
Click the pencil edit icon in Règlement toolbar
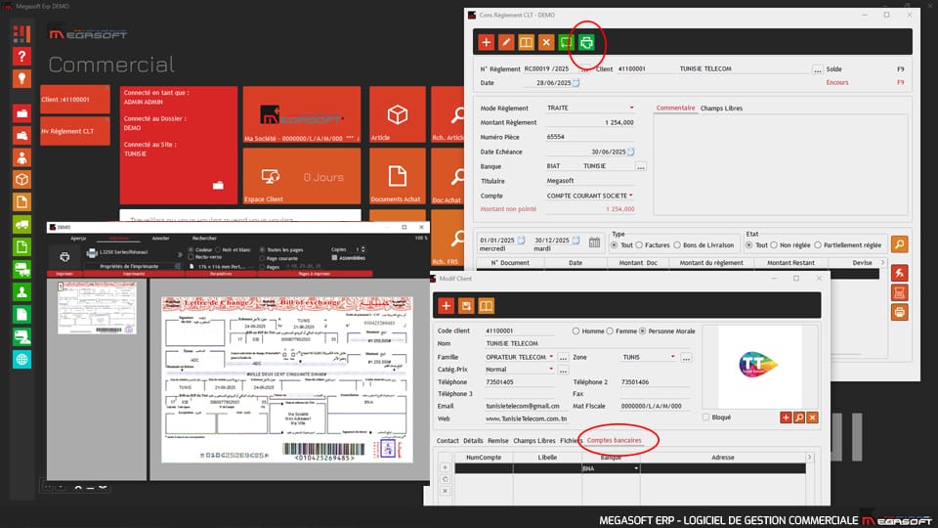pos(506,42)
